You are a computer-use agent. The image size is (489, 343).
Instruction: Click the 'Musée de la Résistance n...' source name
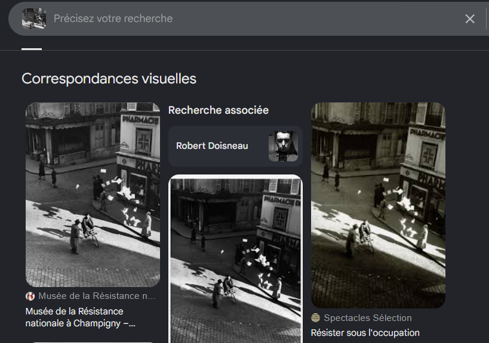pos(97,296)
